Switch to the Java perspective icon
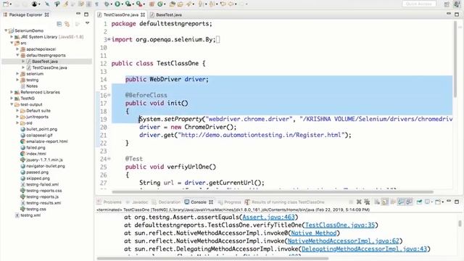Viewport: 464px width, 261px height. coord(457,4)
